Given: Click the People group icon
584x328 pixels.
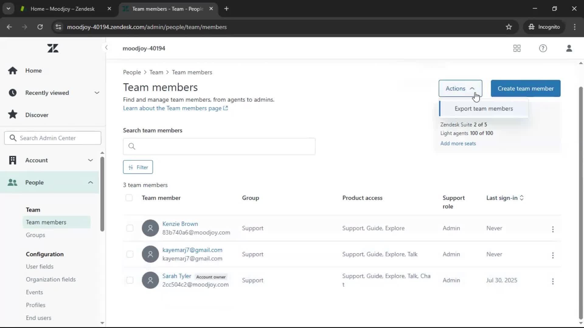Looking at the screenshot, I should pyautogui.click(x=12, y=182).
